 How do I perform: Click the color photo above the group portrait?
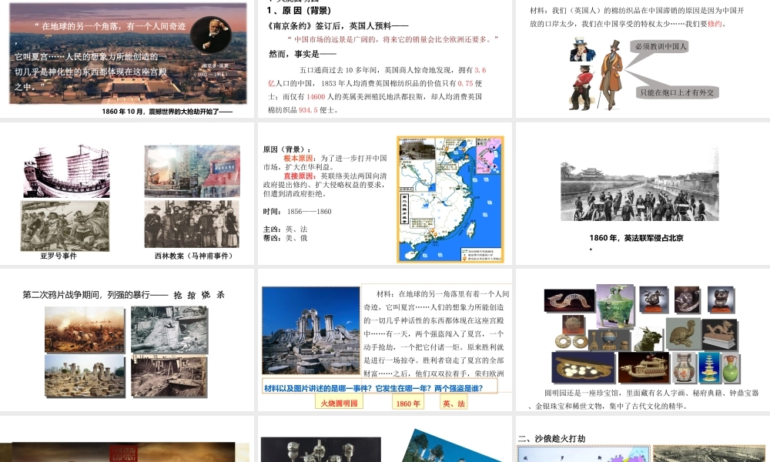[192, 172]
